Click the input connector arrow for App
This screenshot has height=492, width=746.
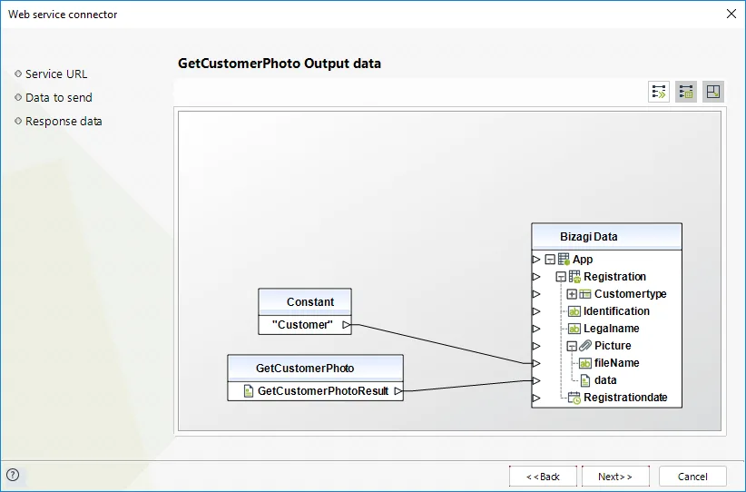[536, 260]
